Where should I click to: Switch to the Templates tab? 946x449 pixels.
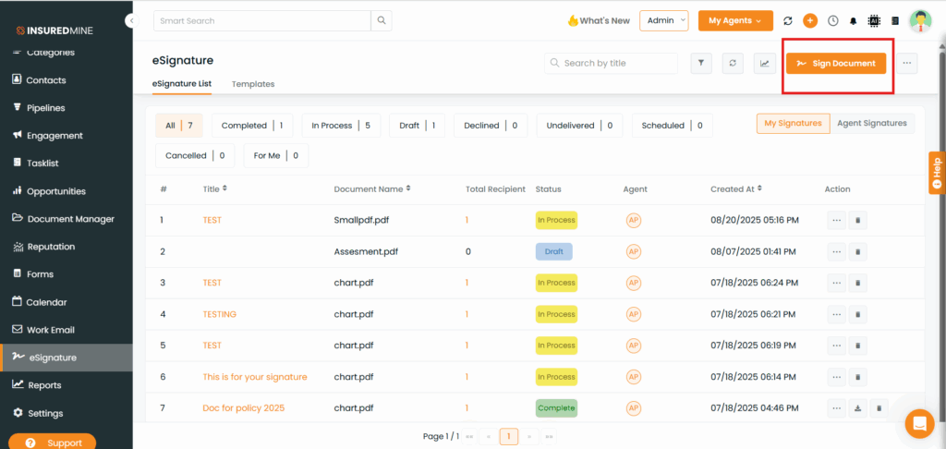click(x=253, y=84)
